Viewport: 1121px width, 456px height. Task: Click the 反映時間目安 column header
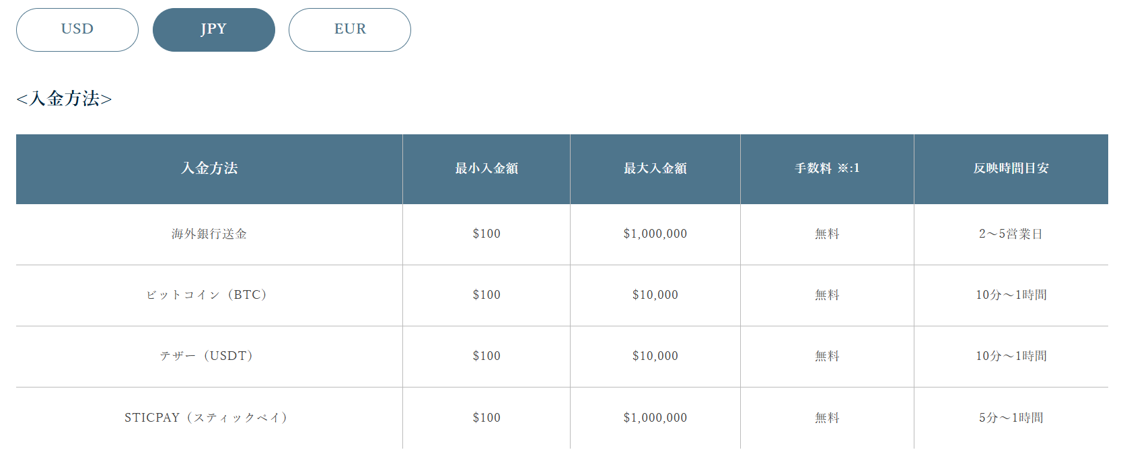point(1011,169)
